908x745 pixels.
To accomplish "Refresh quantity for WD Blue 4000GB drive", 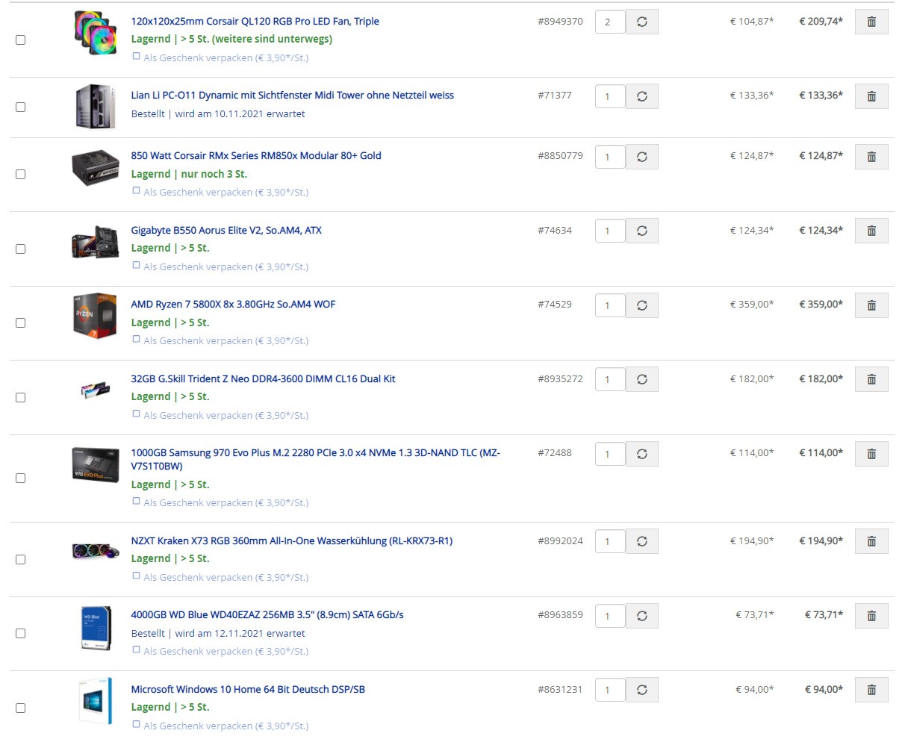I will coord(642,616).
